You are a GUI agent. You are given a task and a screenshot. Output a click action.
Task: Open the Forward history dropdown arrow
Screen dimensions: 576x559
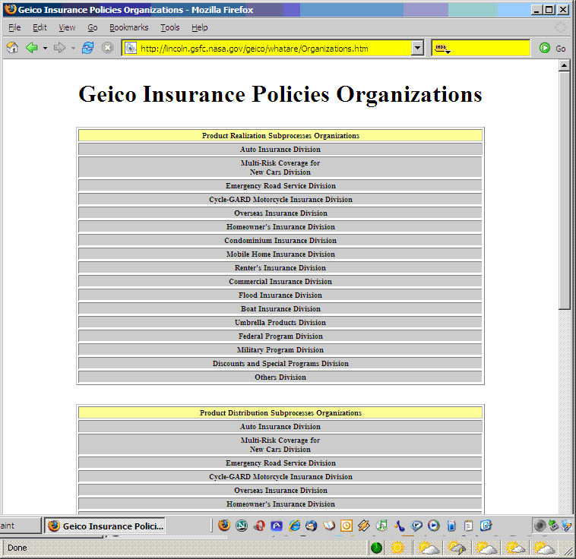click(x=73, y=48)
